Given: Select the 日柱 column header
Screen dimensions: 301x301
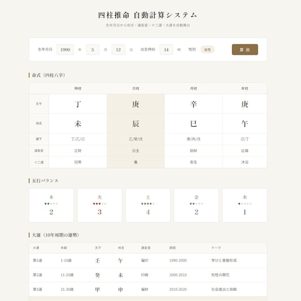Looking at the screenshot, I should [x=135, y=88].
